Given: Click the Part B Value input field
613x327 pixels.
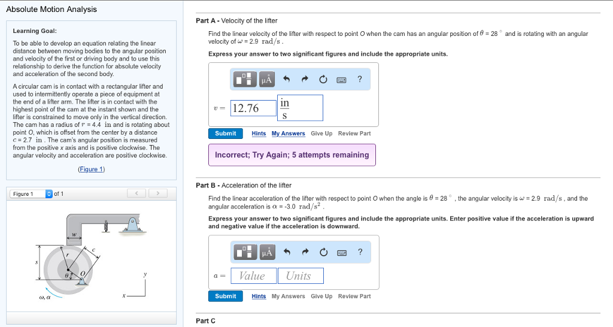Looking at the screenshot, I should click(x=254, y=275).
